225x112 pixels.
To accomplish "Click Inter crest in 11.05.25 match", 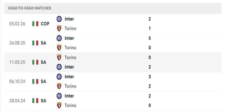I will coord(59,67).
